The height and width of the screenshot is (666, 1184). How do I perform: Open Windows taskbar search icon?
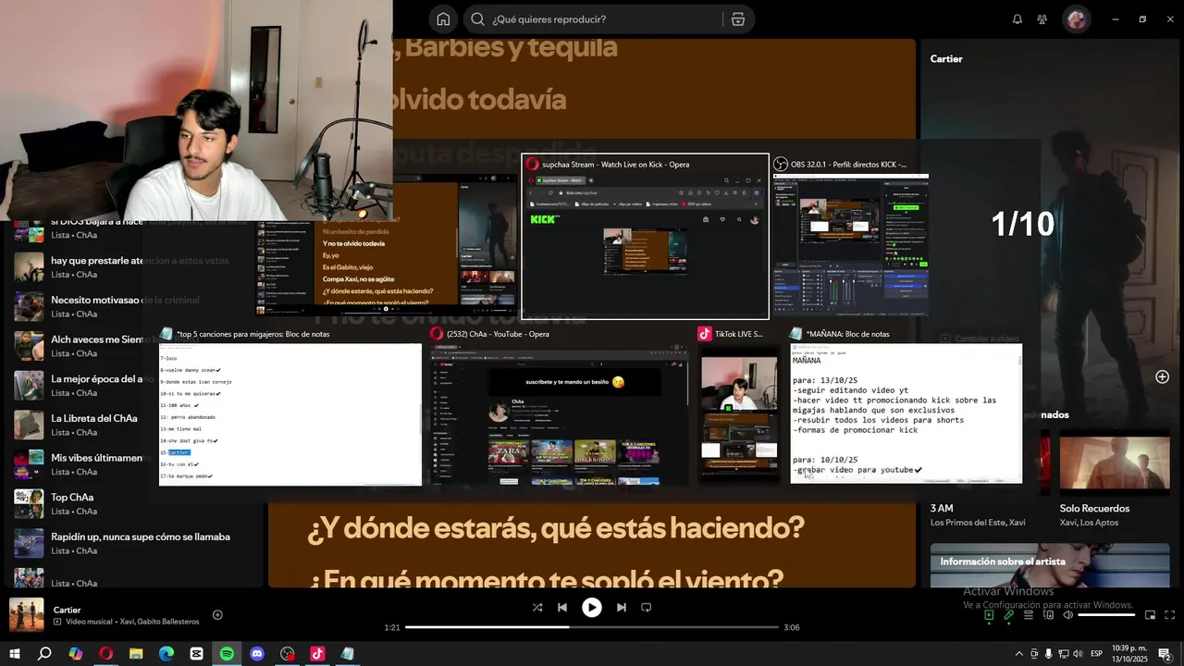pos(44,654)
